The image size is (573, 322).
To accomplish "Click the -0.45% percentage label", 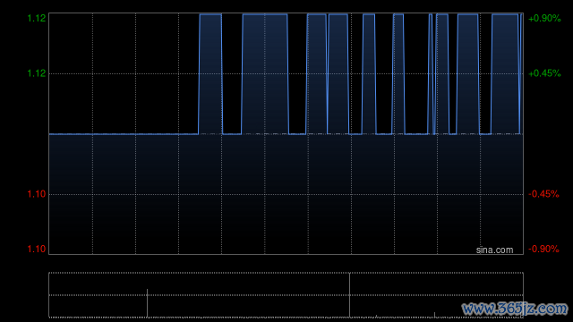I will [x=543, y=194].
